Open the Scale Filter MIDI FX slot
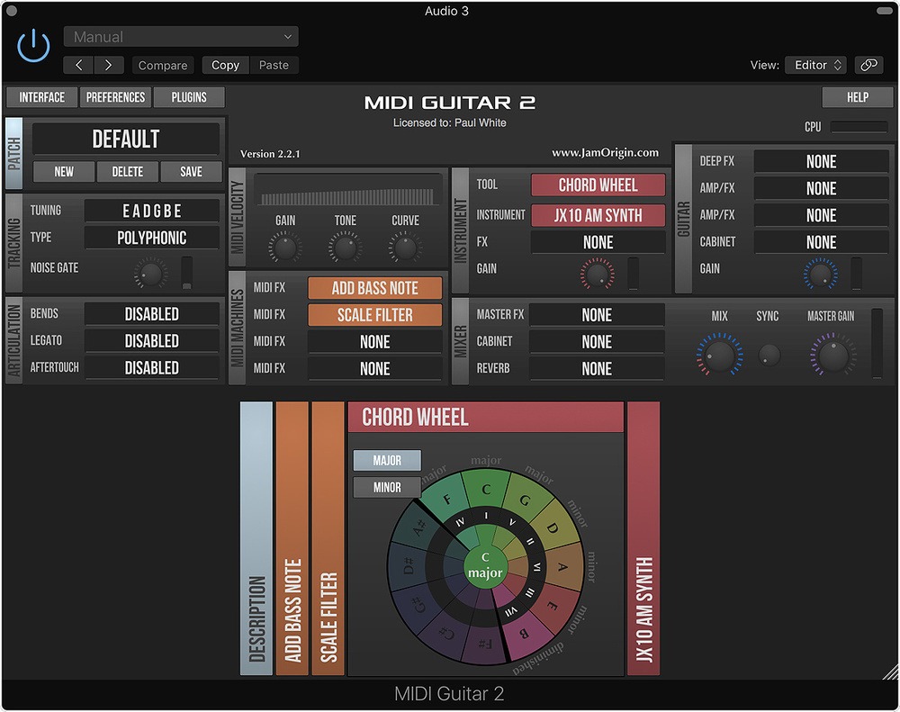The width and height of the screenshot is (900, 712). point(374,315)
